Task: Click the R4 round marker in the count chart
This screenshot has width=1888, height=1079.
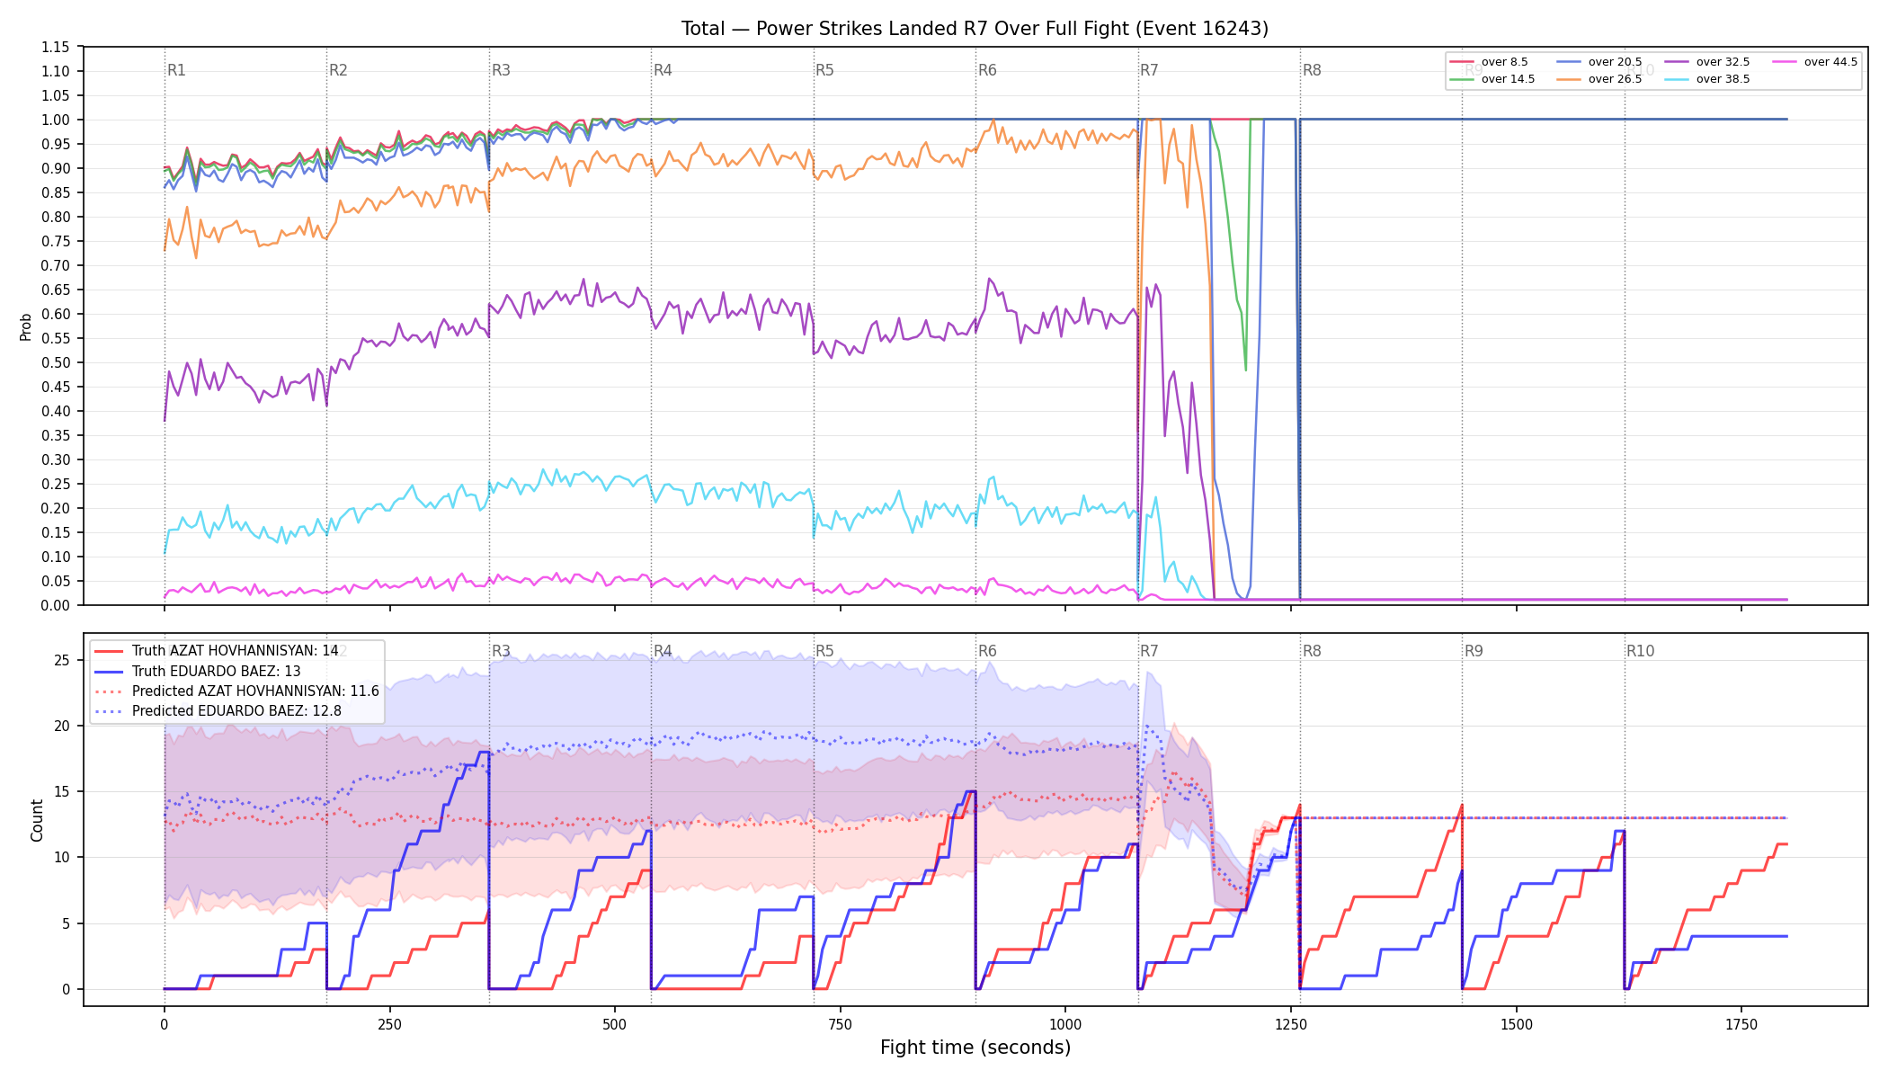Action: pyautogui.click(x=663, y=651)
